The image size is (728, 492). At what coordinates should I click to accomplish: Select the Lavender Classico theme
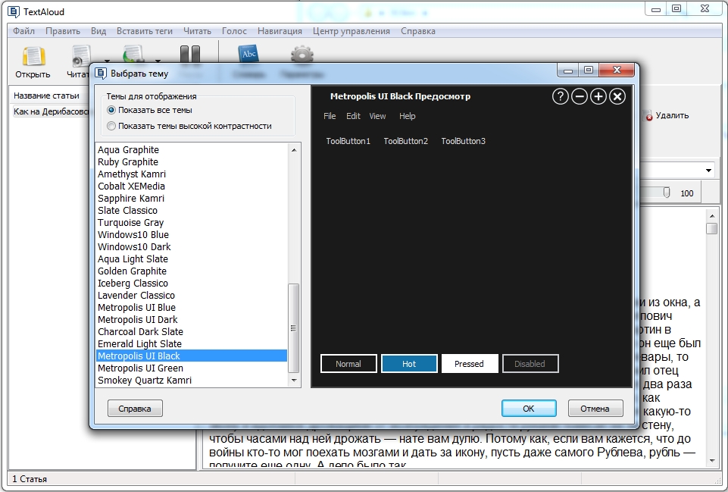click(x=192, y=295)
